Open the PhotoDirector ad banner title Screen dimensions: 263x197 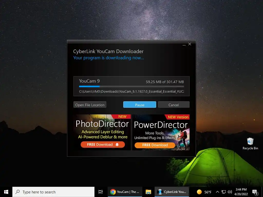tap(102, 124)
